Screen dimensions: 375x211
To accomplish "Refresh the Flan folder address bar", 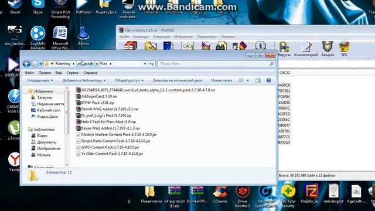I will tap(152, 64).
